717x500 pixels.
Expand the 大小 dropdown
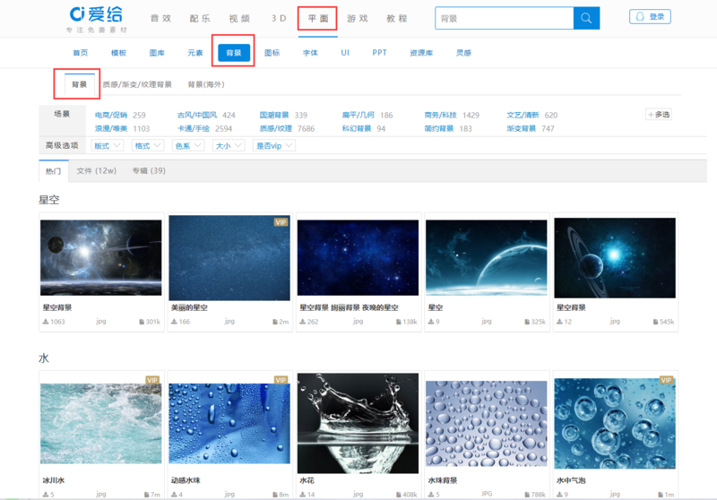click(x=229, y=146)
